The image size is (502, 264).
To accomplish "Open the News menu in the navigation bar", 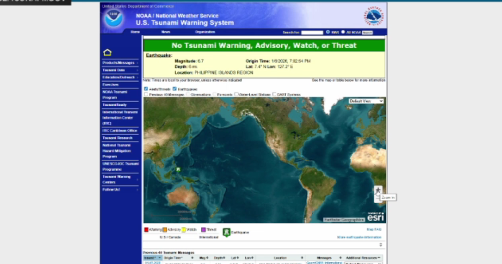I will [x=166, y=32].
